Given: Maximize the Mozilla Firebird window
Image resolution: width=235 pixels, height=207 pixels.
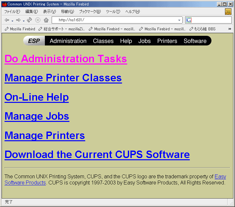Looking at the screenshot, I should tap(225, 4).
